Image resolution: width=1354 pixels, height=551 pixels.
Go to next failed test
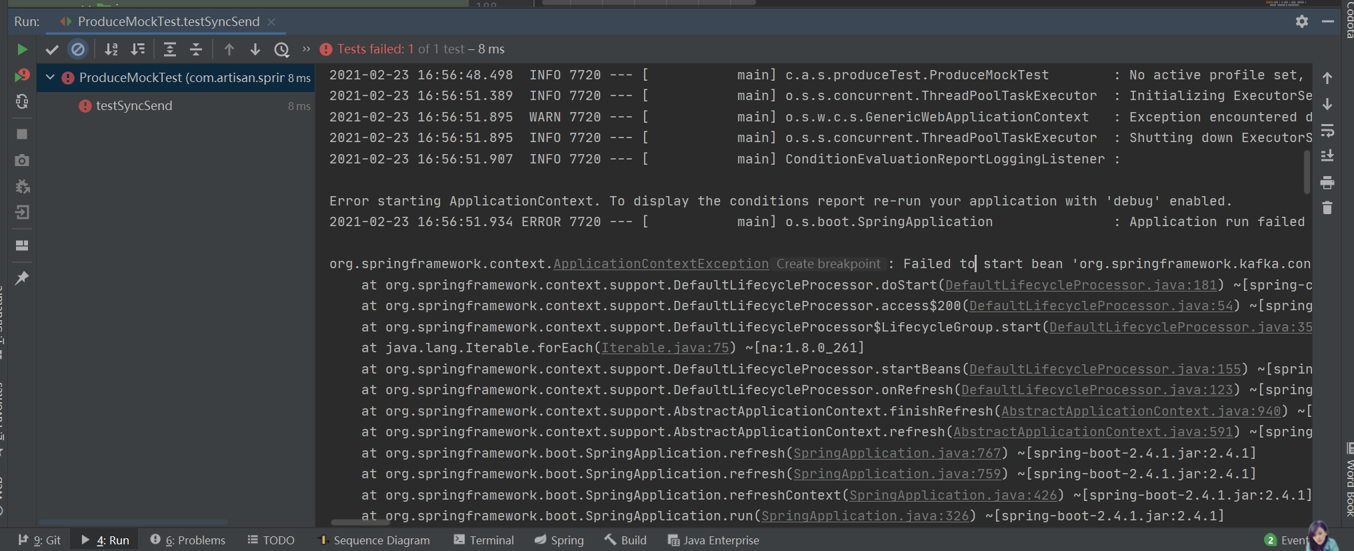[255, 49]
